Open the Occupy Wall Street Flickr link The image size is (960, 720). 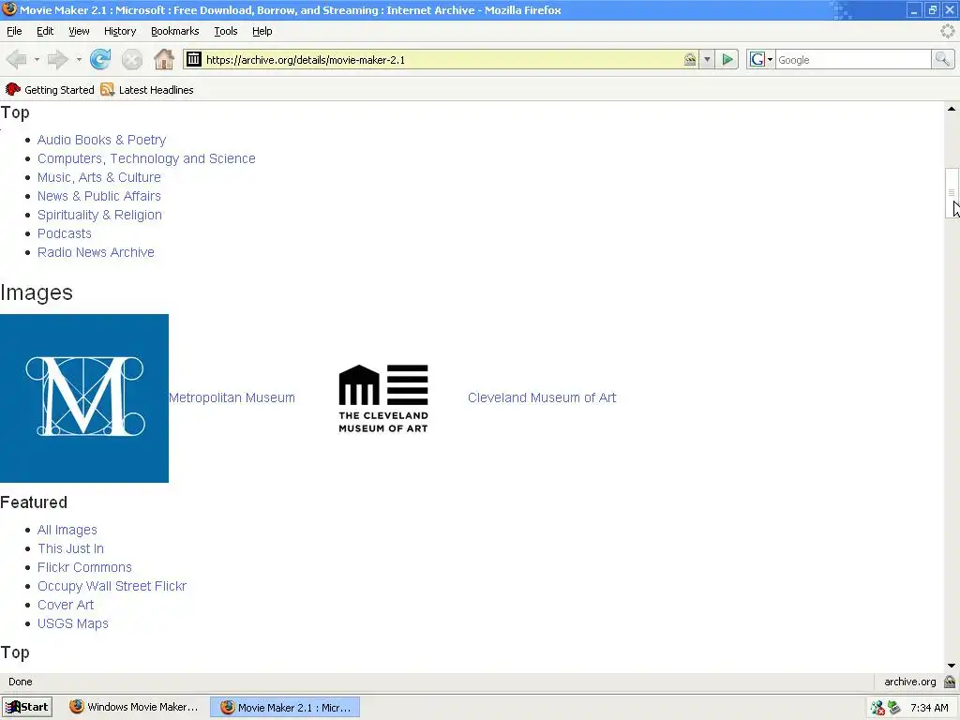[x=112, y=587]
